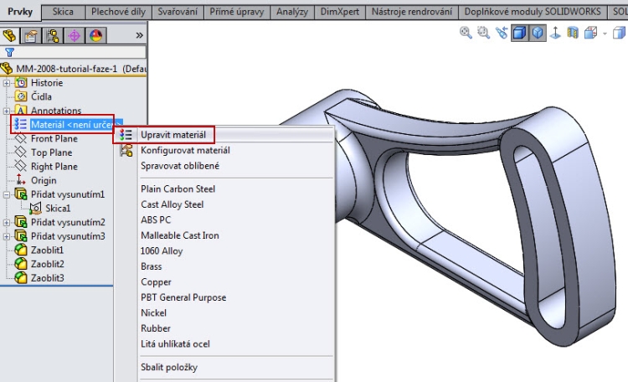This screenshot has width=628, height=382.
Task: Apply Litá uhlíkatá ocel material
Action: coord(175,344)
